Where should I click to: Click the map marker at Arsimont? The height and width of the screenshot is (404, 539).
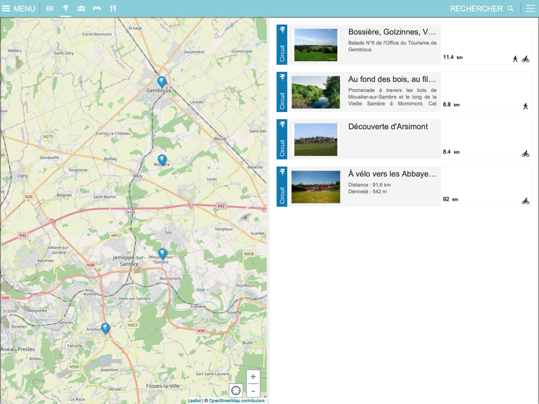pos(105,328)
